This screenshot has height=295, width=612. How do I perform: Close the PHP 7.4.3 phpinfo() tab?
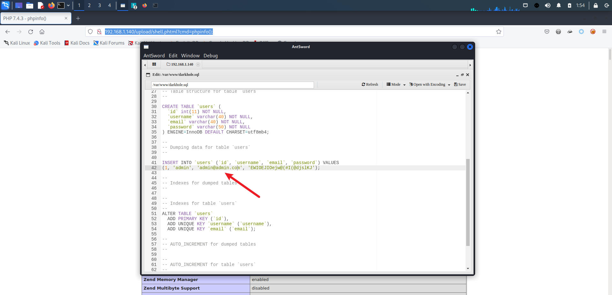(x=66, y=18)
